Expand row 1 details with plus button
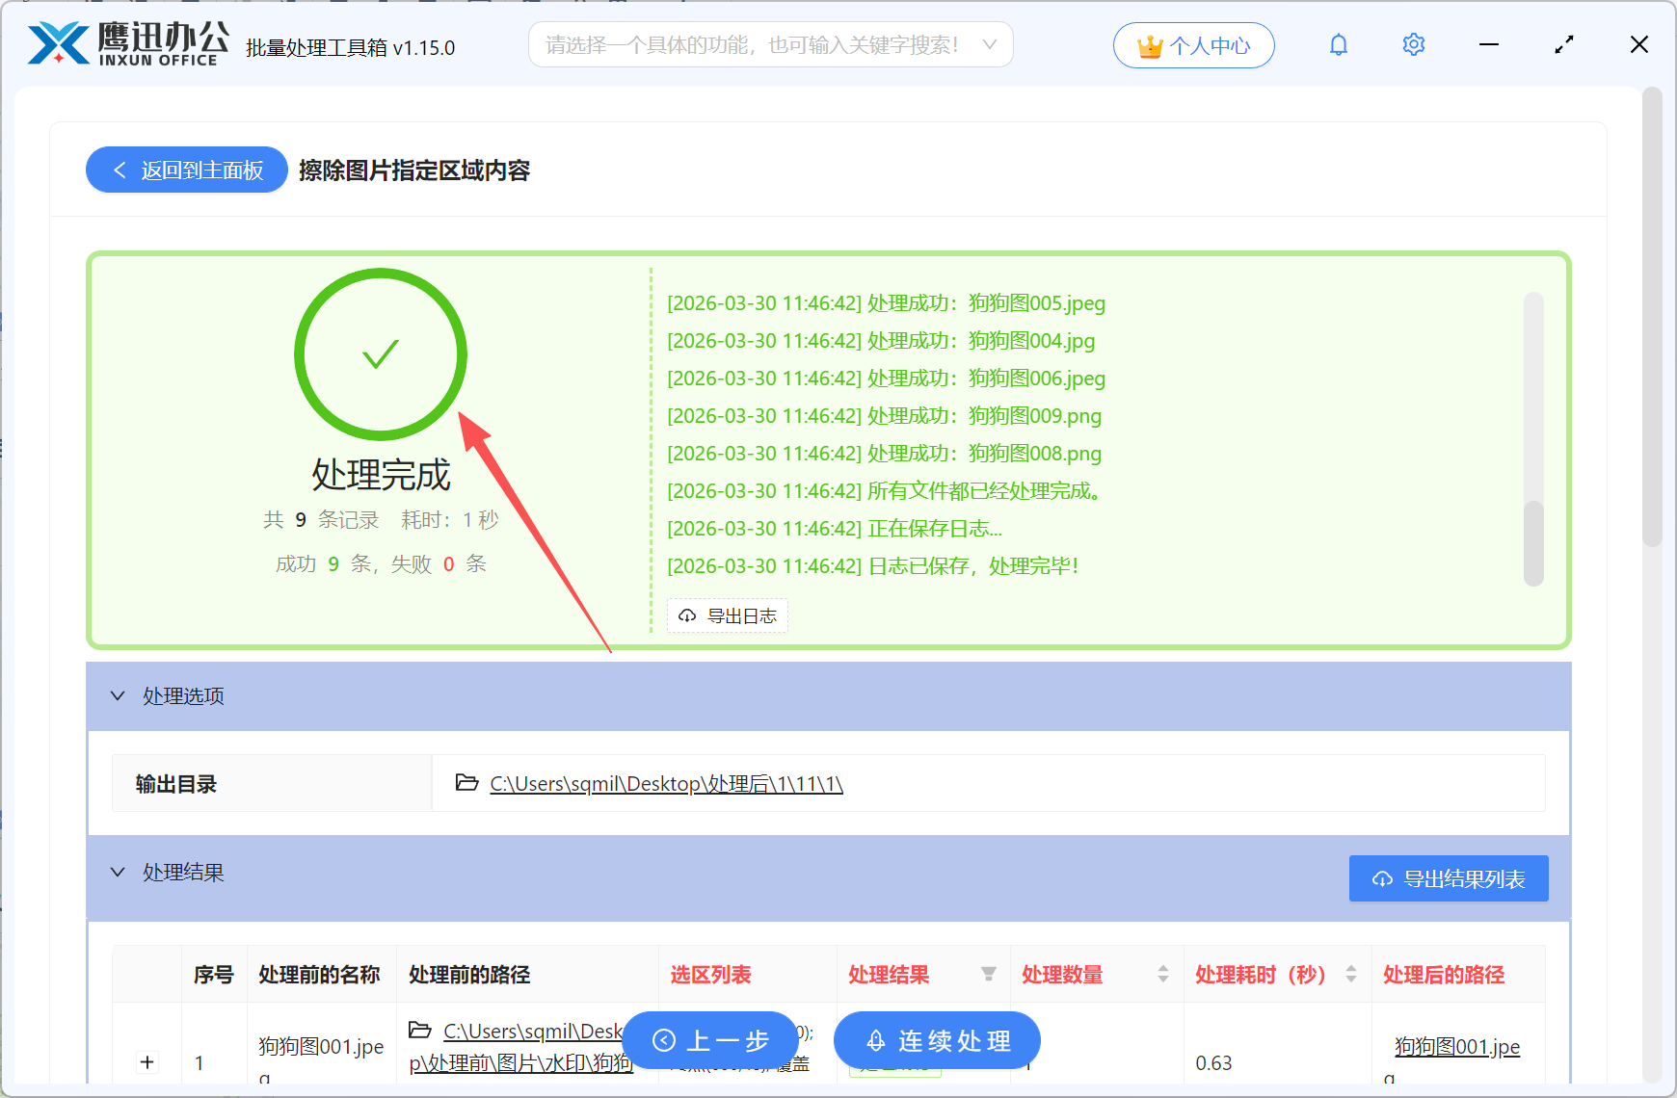This screenshot has width=1677, height=1098. click(146, 1062)
